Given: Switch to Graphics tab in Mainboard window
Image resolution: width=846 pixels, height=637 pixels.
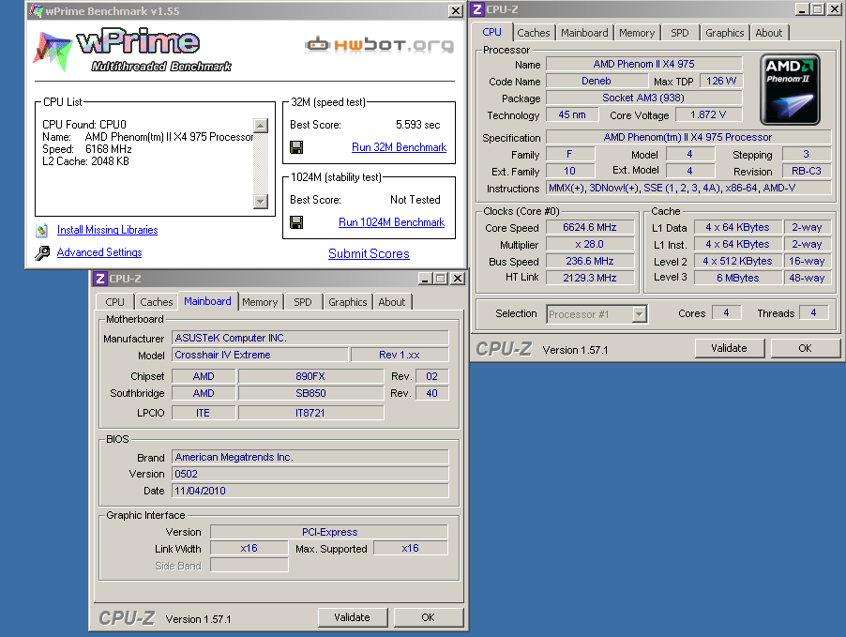Looking at the screenshot, I should tap(347, 302).
